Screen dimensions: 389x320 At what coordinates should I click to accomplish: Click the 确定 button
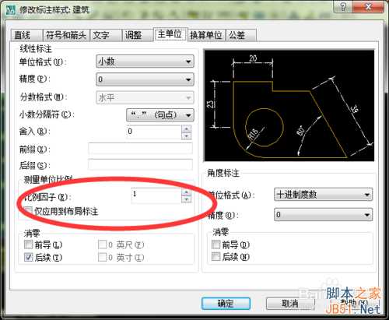[226, 303]
